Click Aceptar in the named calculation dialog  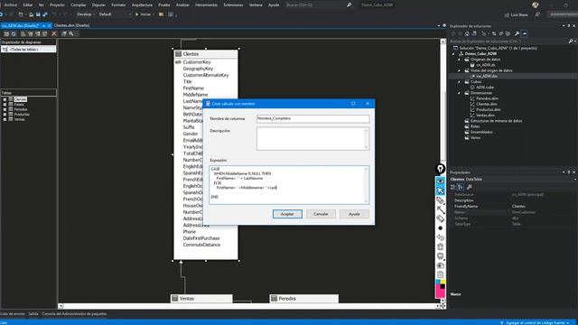tap(287, 214)
